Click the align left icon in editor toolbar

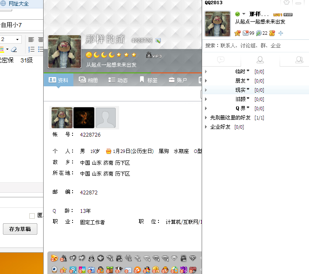coord(31,40)
